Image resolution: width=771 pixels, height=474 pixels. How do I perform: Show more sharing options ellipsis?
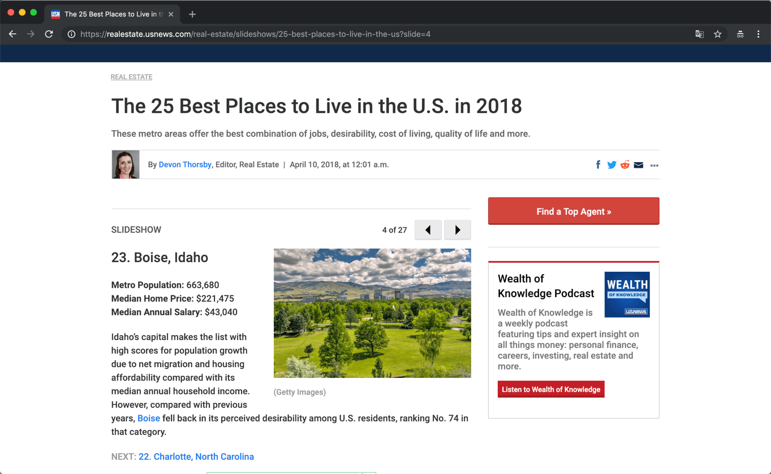point(654,166)
